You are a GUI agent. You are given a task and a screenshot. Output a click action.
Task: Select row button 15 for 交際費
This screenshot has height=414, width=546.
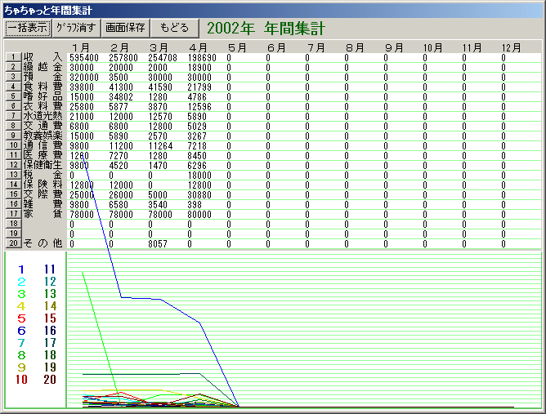(x=13, y=194)
